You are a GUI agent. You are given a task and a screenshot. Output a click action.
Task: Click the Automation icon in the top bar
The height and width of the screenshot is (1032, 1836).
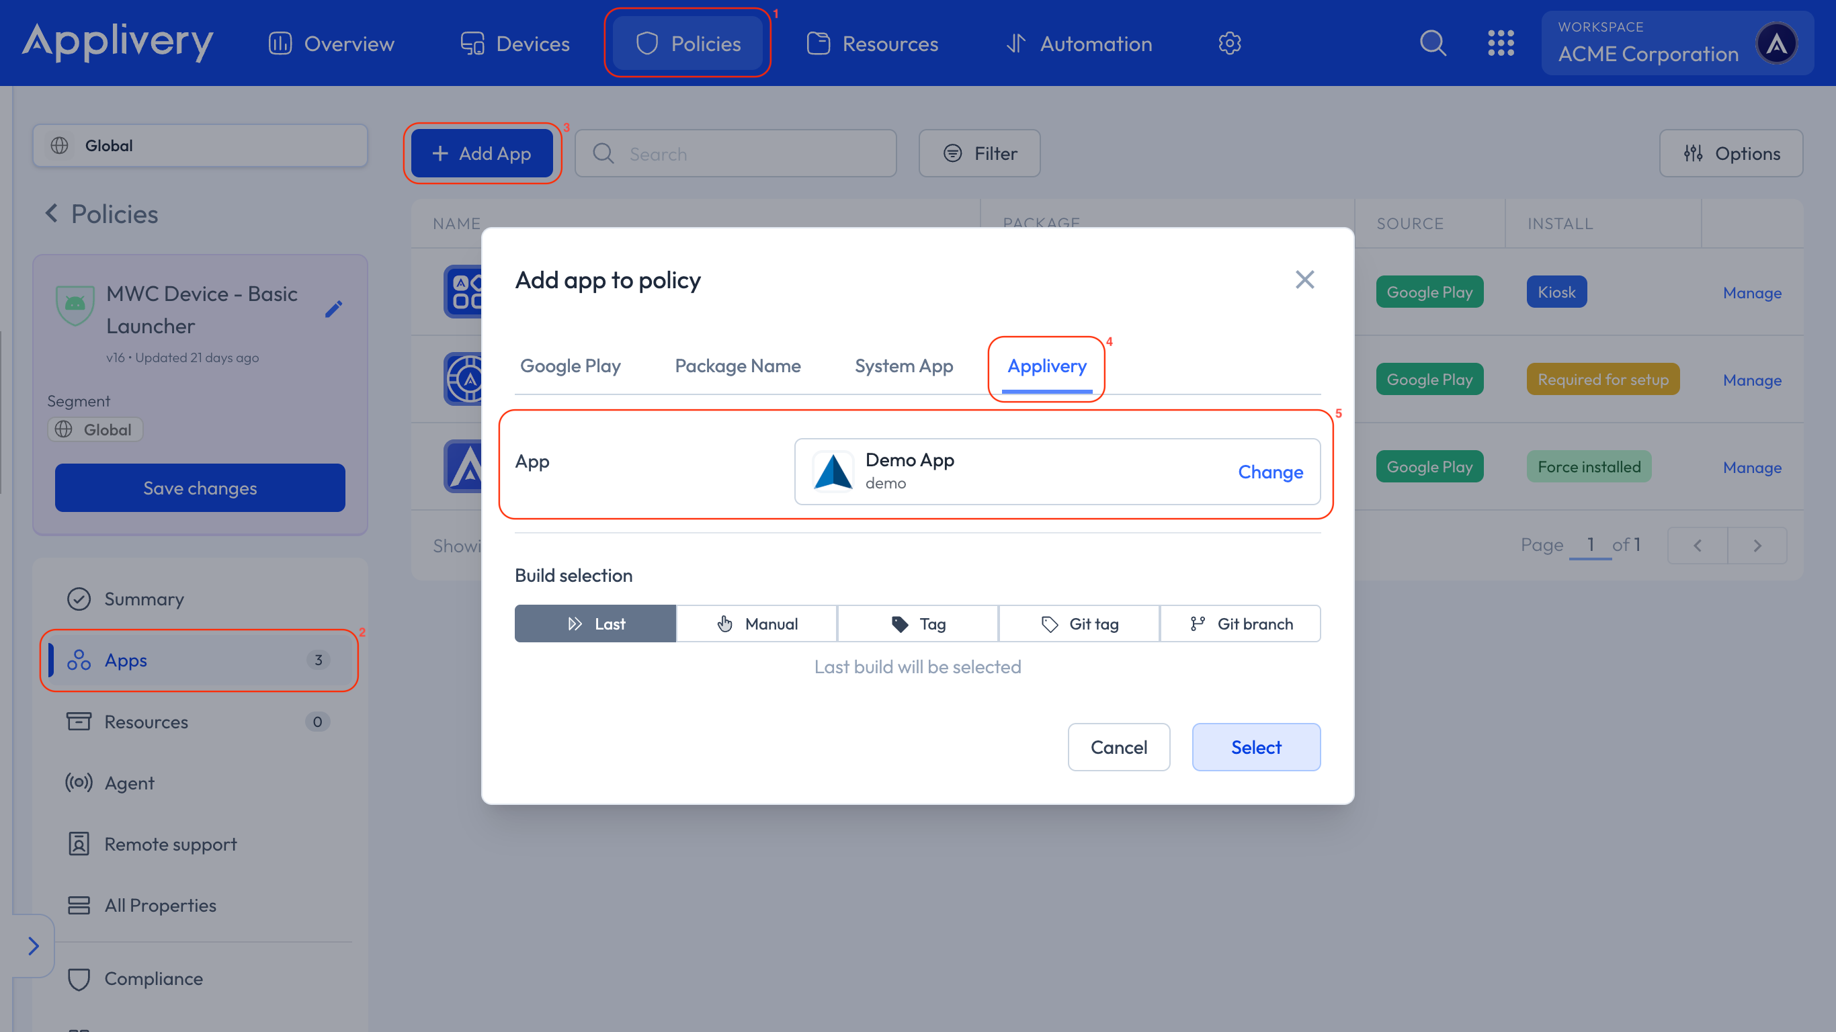1016,43
